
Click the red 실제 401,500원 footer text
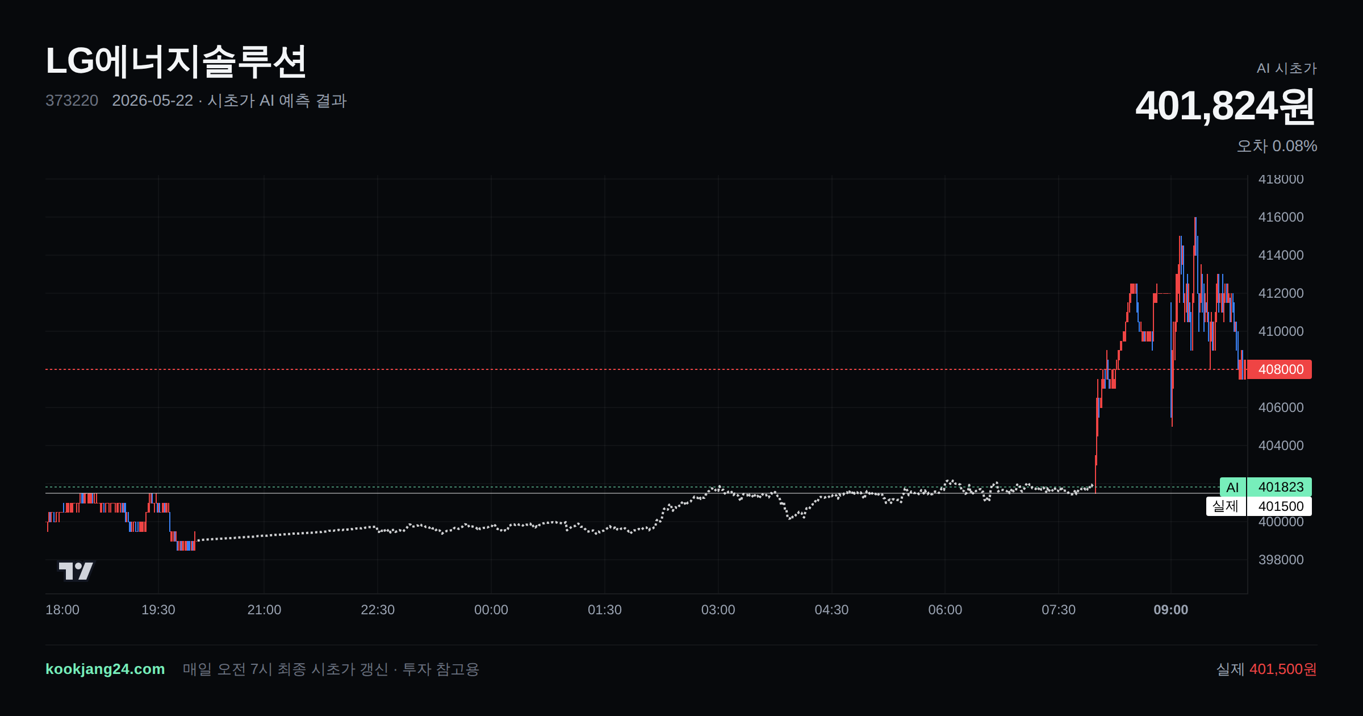[1266, 669]
